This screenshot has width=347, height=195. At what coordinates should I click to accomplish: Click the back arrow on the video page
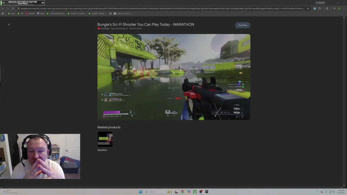9,24
